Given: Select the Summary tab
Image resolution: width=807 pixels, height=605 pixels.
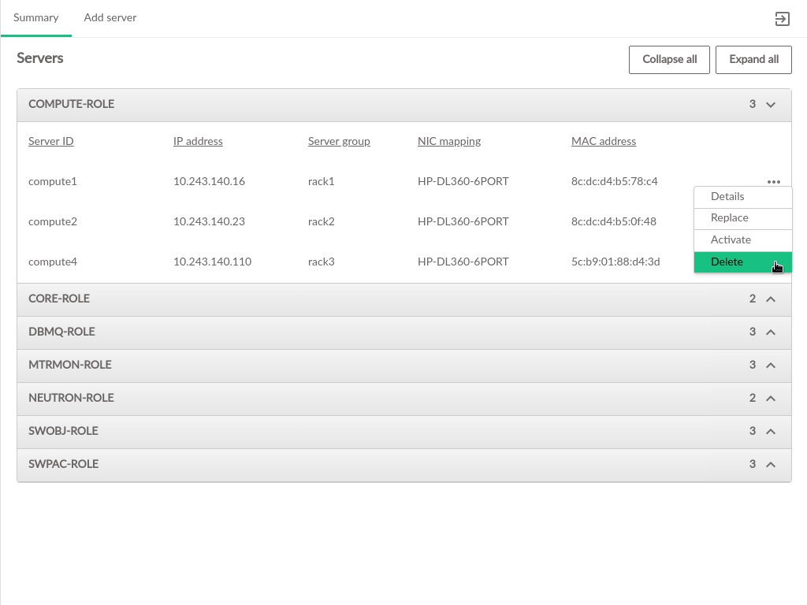Looking at the screenshot, I should [x=35, y=18].
